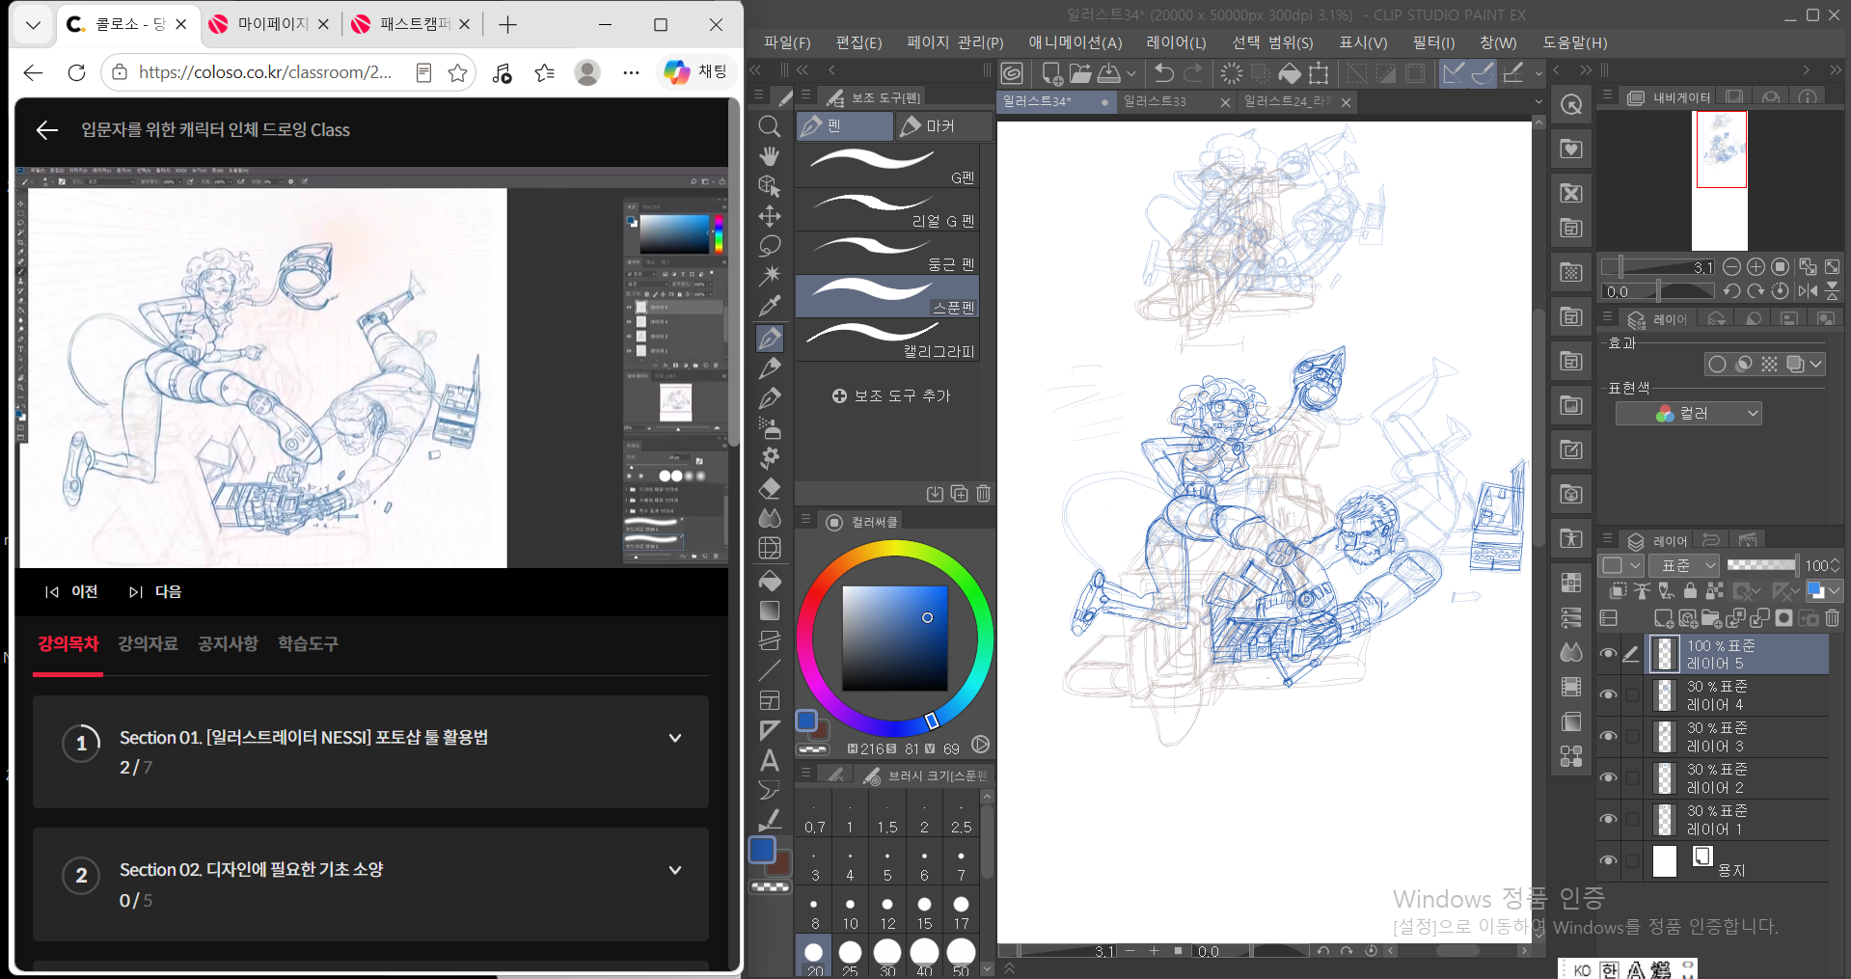Click the Redo arrow in command bar
Screen dimensions: 1851x979
(x=1193, y=73)
